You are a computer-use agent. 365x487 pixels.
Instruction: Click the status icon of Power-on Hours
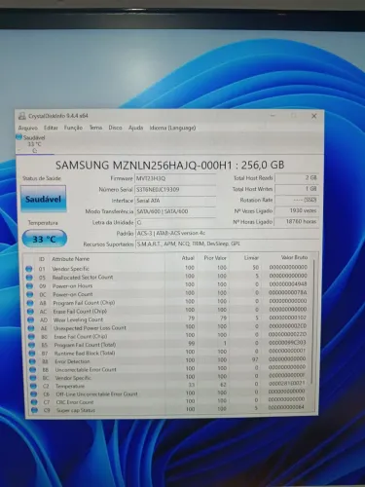[x=29, y=286]
